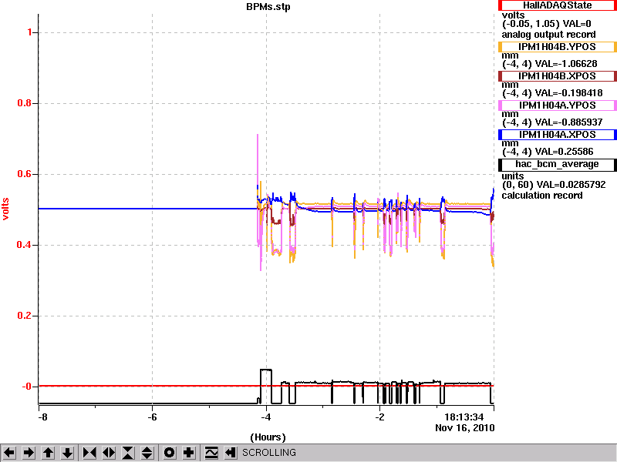
Task: Click the circle auto-scale toolbar icon
Action: pos(170,453)
